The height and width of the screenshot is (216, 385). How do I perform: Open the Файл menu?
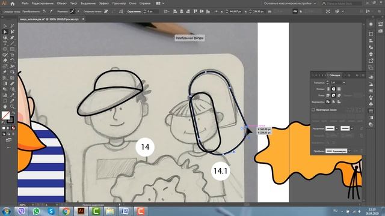click(x=25, y=4)
